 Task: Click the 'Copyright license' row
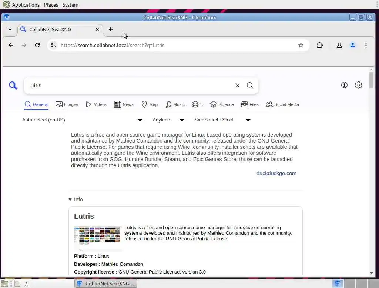point(140,272)
